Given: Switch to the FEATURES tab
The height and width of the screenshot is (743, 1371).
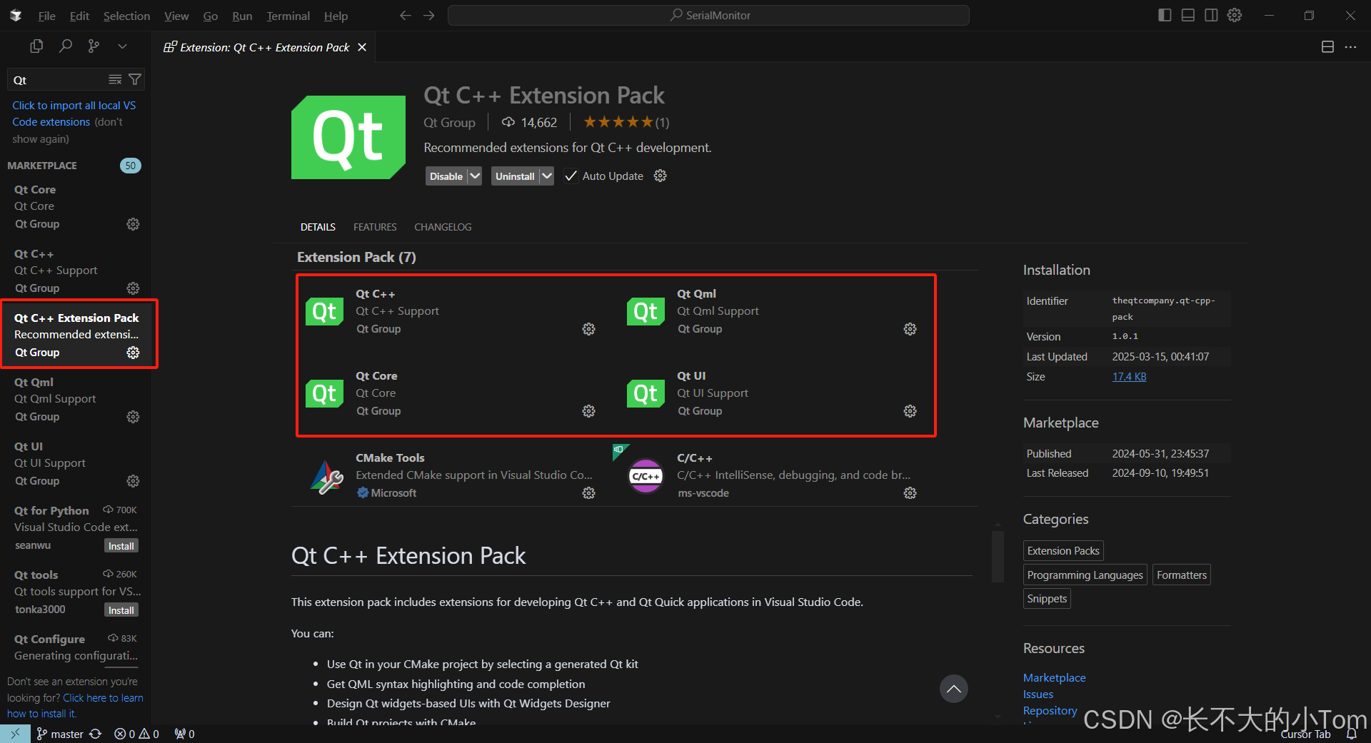Looking at the screenshot, I should pos(375,227).
